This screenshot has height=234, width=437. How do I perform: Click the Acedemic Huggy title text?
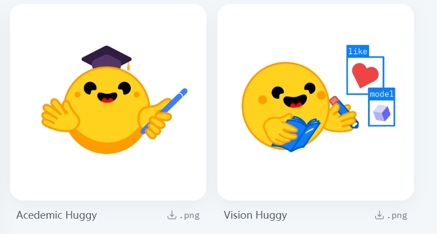click(56, 215)
